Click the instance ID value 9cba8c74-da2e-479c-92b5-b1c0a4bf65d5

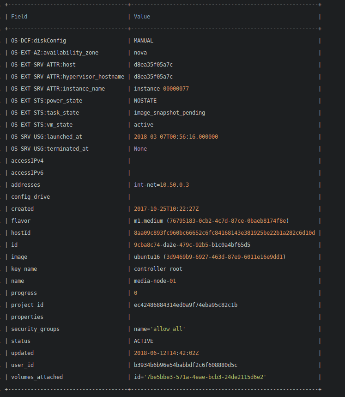tap(192, 245)
